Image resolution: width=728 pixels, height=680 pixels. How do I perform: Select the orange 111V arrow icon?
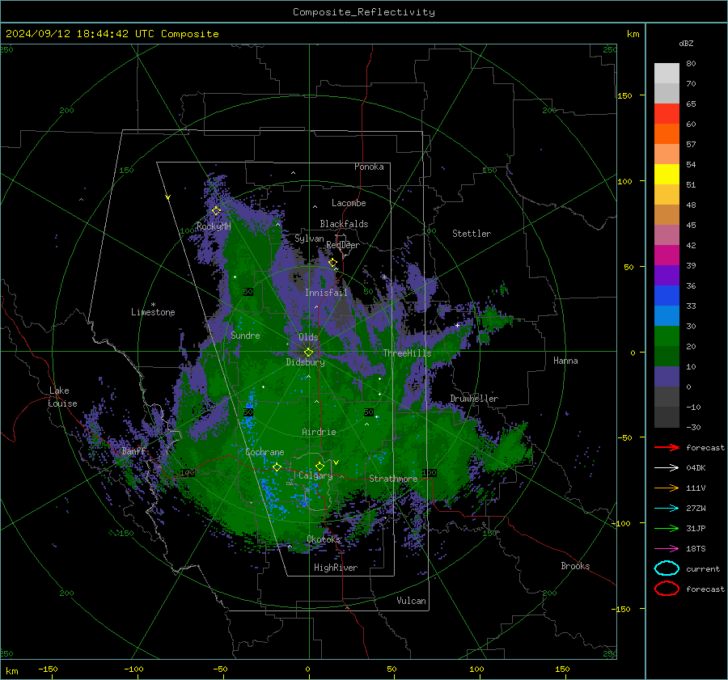(667, 488)
